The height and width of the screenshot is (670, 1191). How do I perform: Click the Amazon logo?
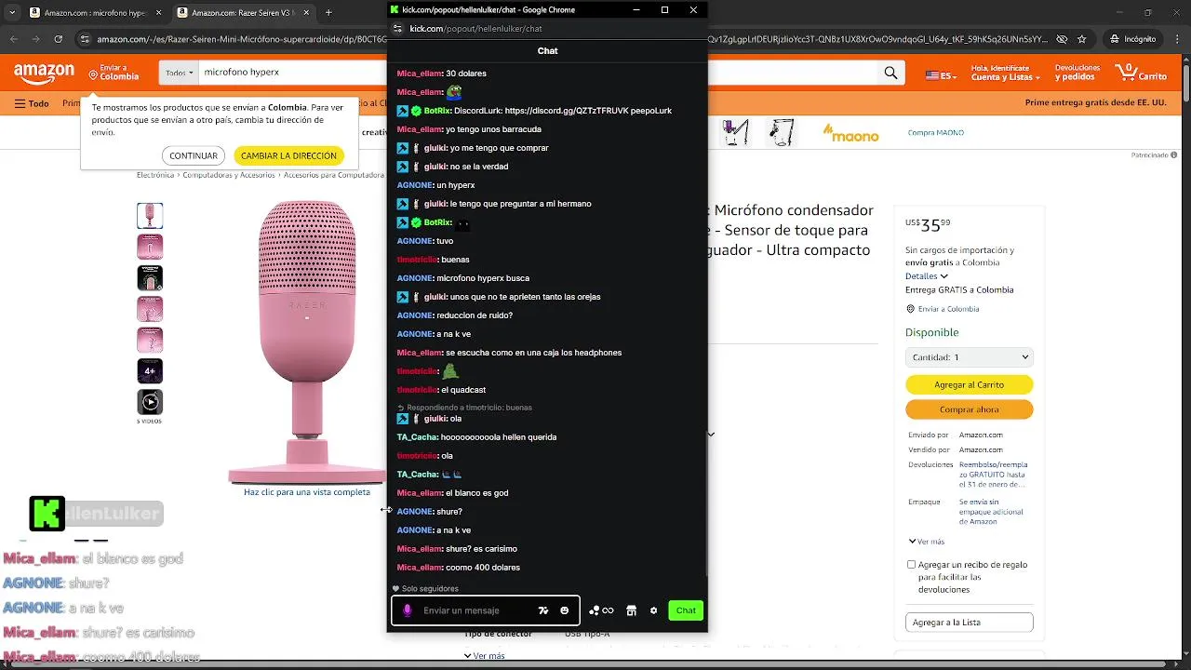tap(44, 73)
